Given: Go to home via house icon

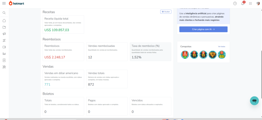Looking at the screenshot, I should 4,20.
